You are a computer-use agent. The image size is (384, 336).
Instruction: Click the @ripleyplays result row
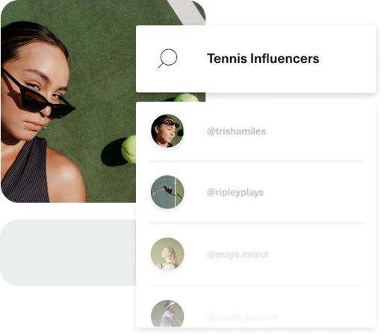click(257, 192)
